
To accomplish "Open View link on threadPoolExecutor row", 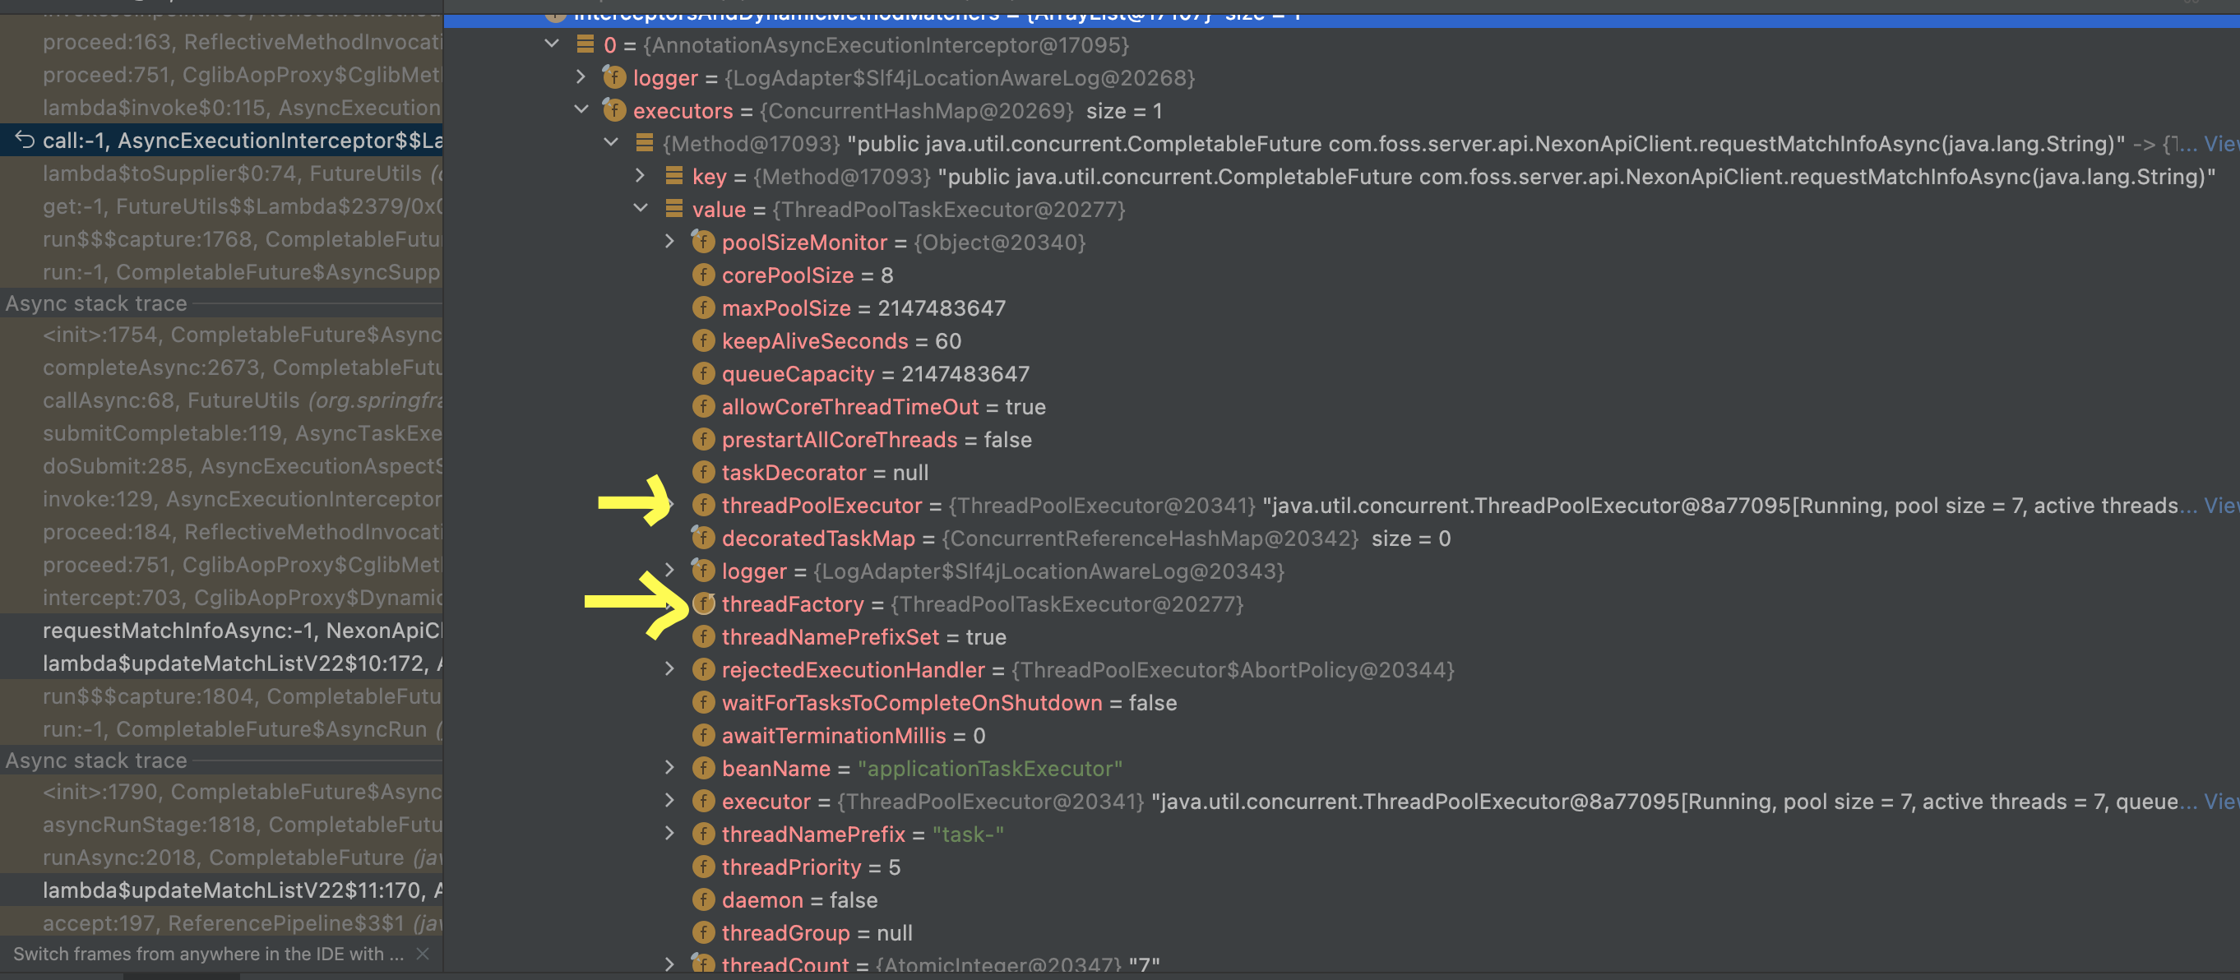I will [x=2220, y=506].
